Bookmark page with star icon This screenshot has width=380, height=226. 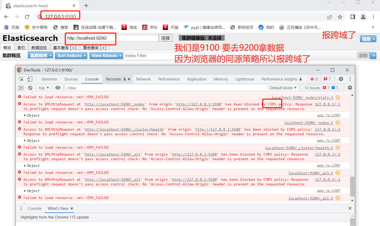tap(340, 17)
